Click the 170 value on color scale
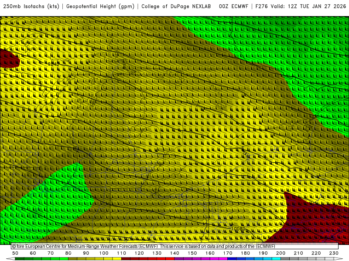This screenshot has height=261, width=349. point(228,253)
